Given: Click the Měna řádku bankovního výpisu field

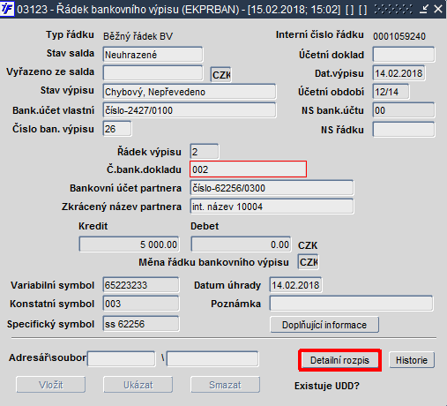Looking at the screenshot, I should tap(309, 262).
